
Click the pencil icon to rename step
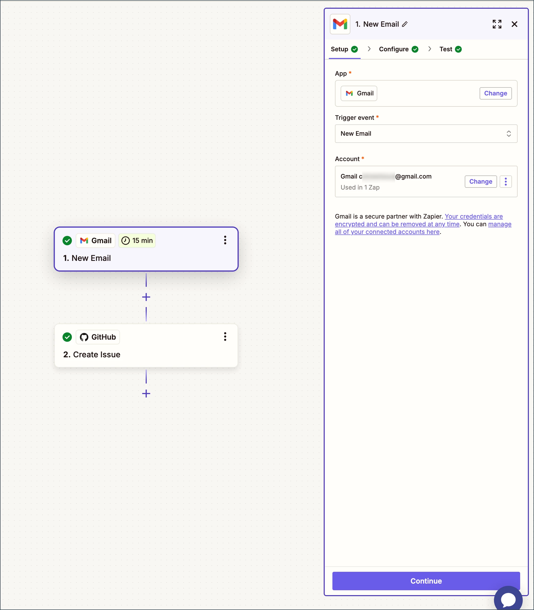tap(404, 24)
